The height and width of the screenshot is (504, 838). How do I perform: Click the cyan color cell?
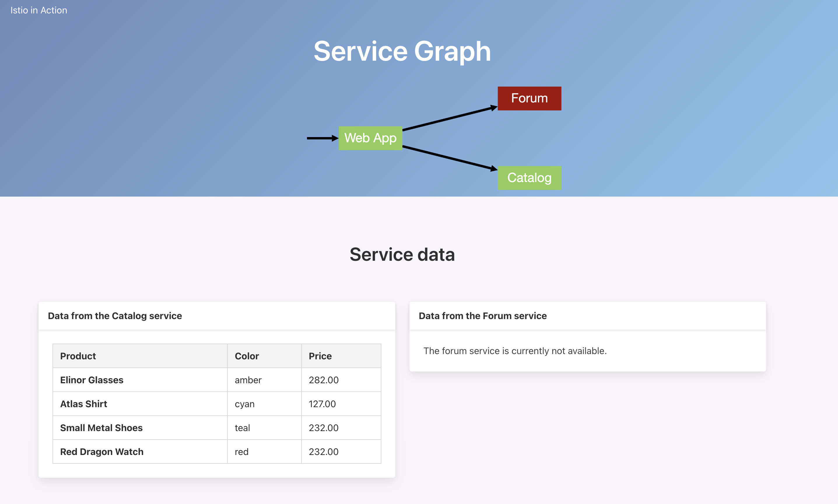264,404
